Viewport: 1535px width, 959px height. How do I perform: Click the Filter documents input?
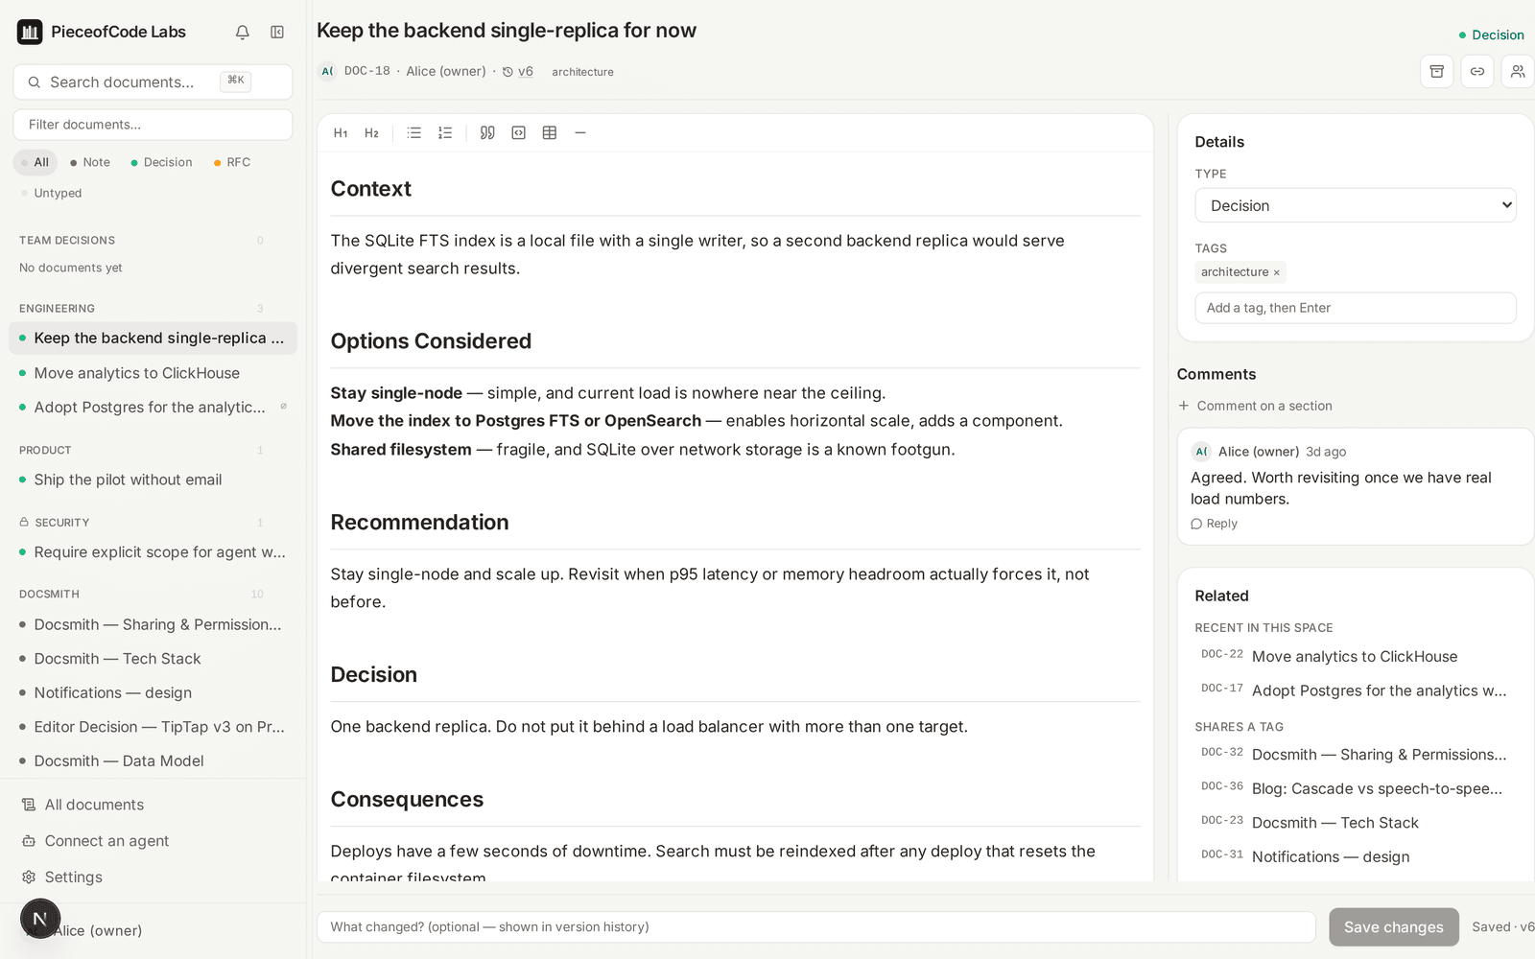[153, 125]
